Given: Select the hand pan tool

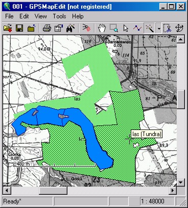Looking at the screenshot, I should (x=102, y=28).
